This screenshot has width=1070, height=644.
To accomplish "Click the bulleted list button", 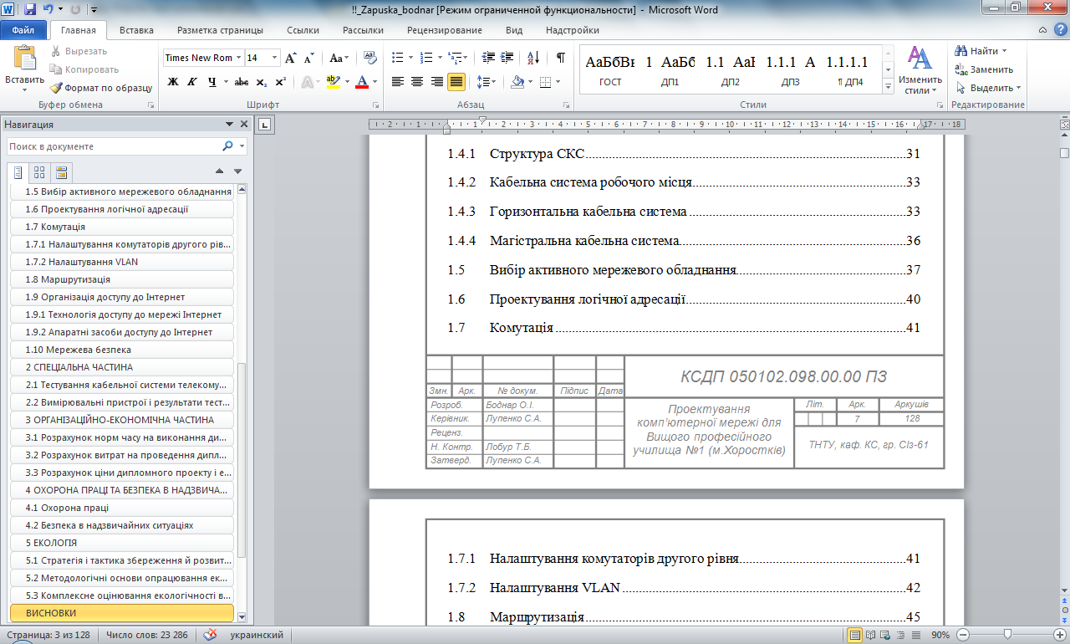I will (398, 58).
